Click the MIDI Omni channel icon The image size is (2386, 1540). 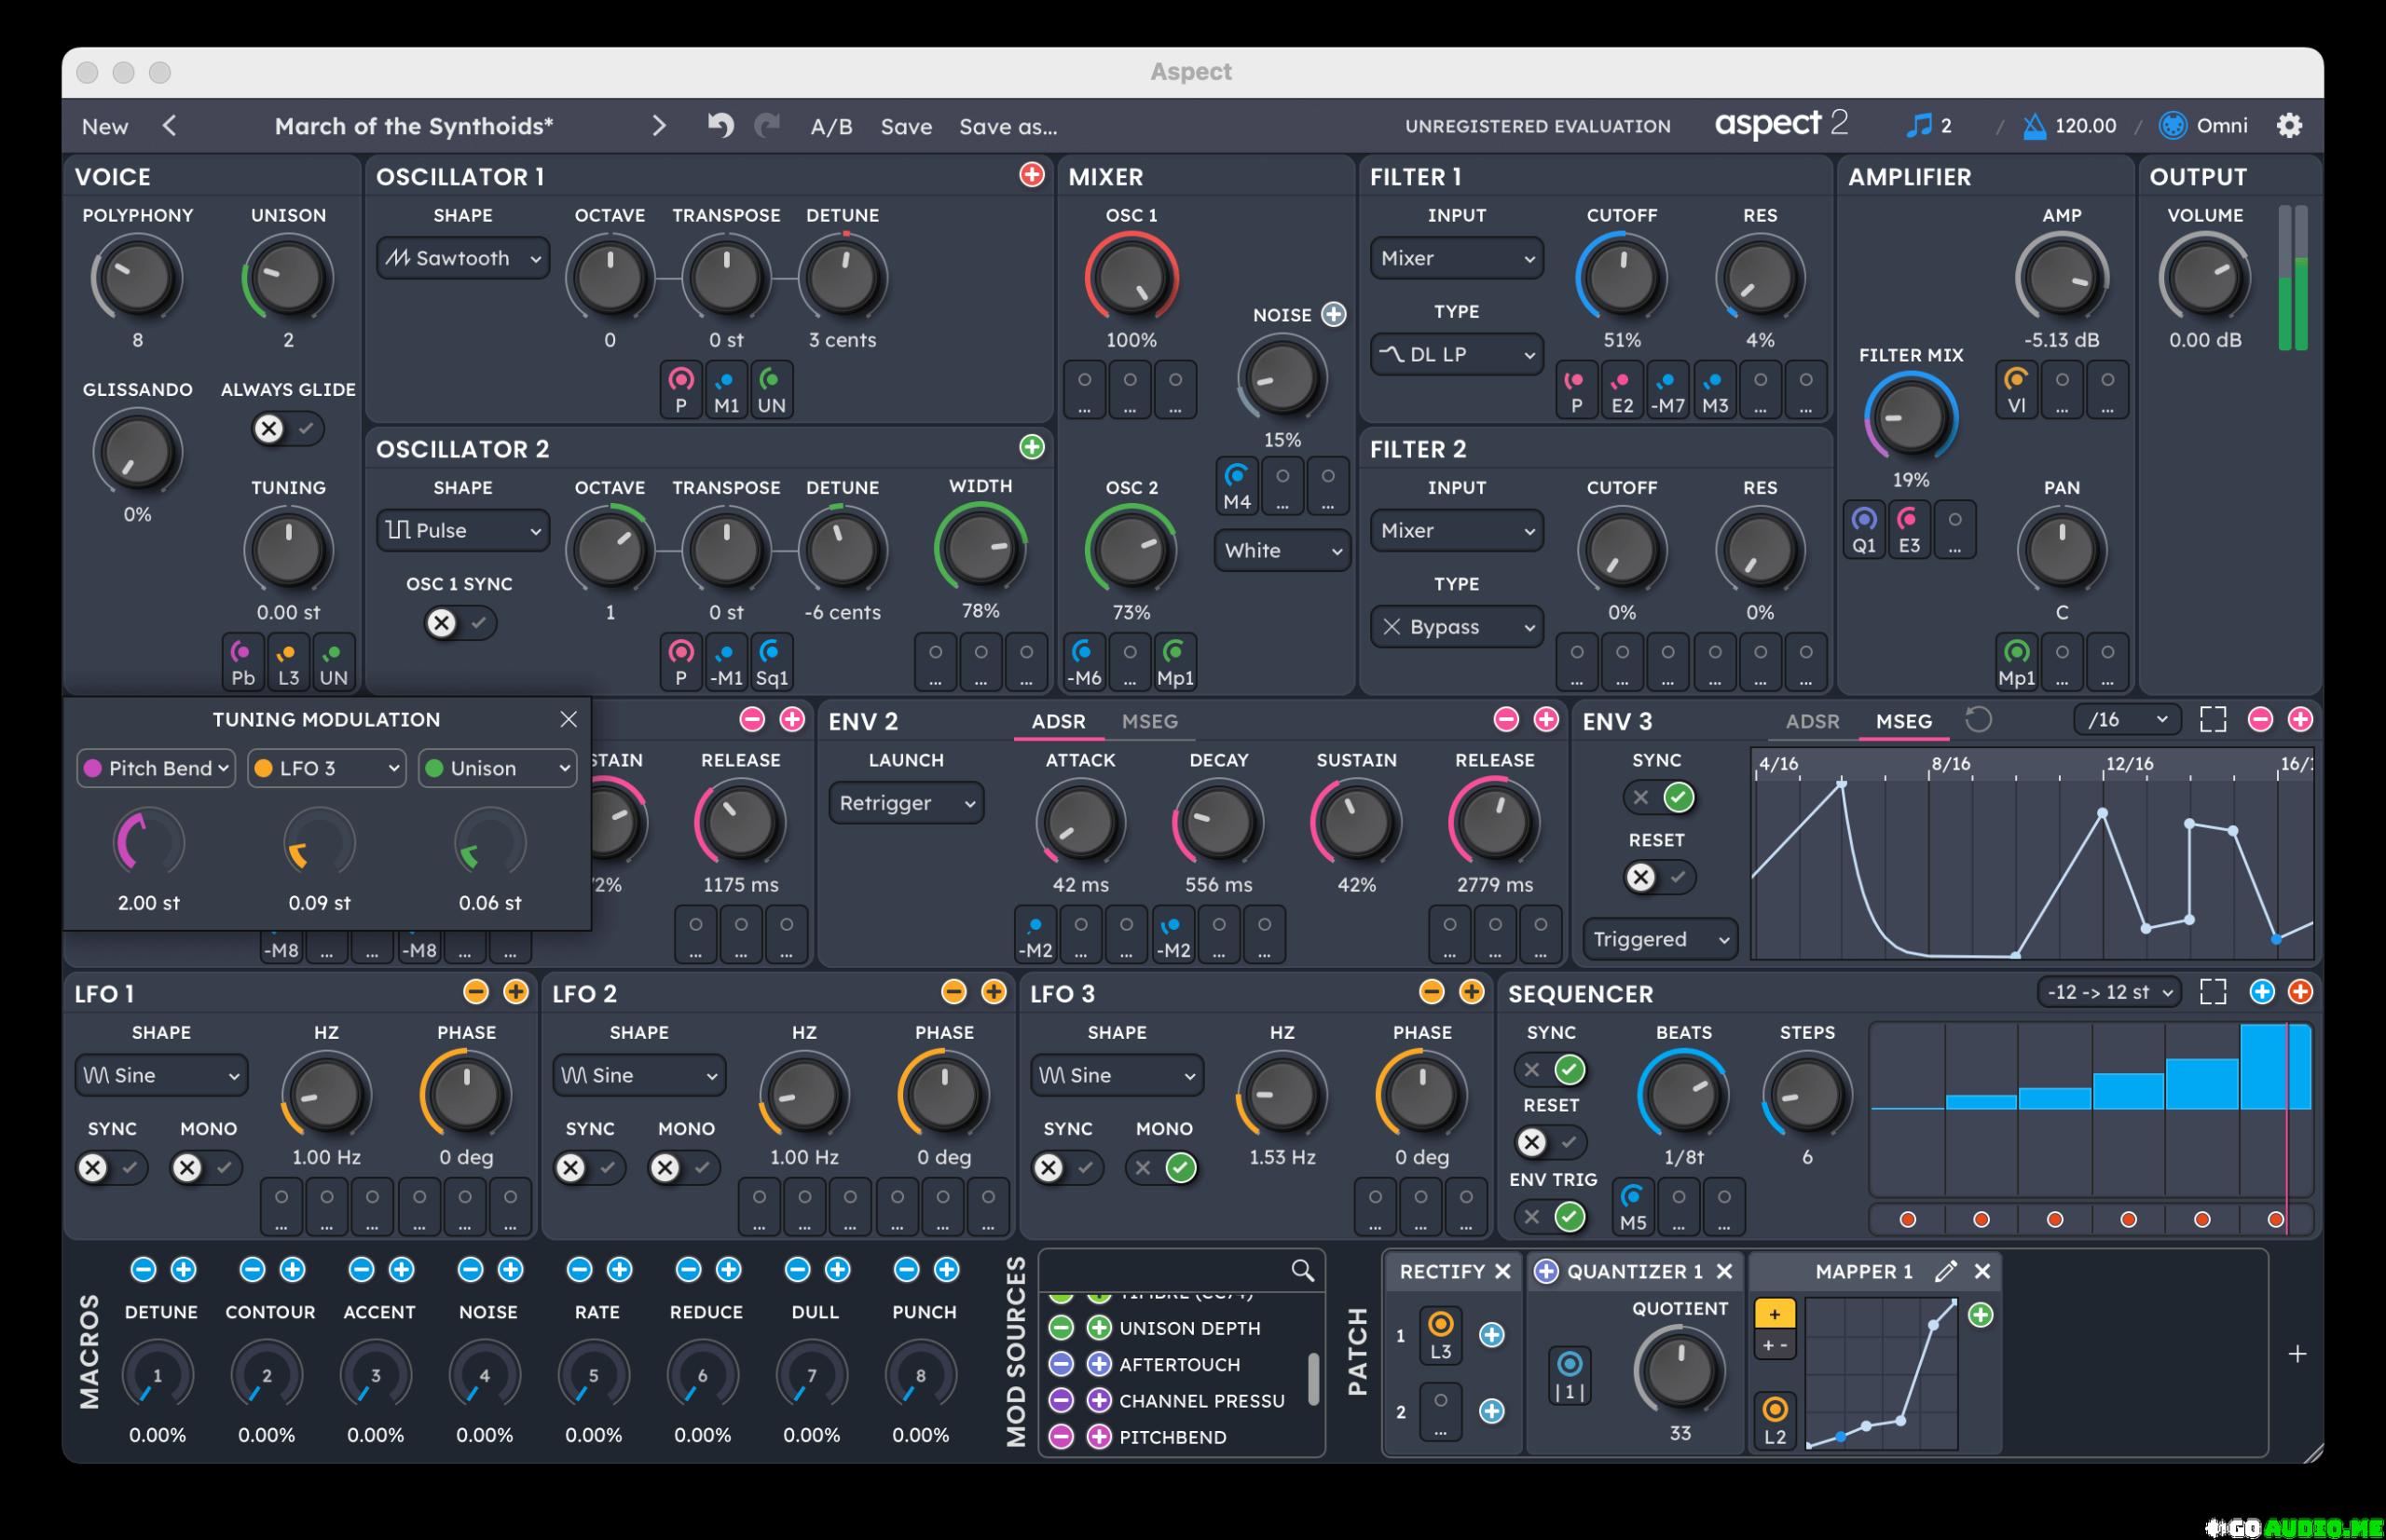click(x=2172, y=126)
